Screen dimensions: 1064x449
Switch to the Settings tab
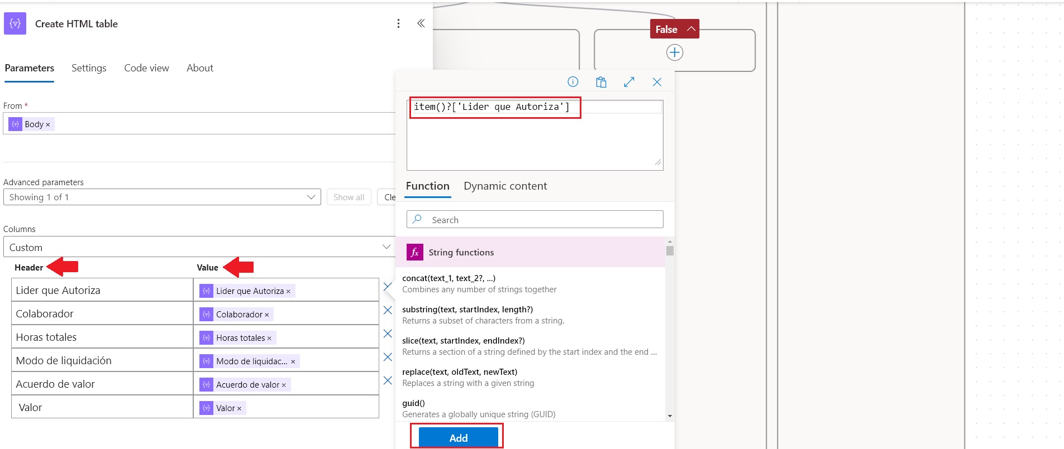click(89, 68)
